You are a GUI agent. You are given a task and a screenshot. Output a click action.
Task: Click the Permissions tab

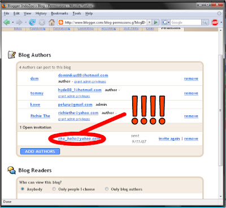point(171,29)
